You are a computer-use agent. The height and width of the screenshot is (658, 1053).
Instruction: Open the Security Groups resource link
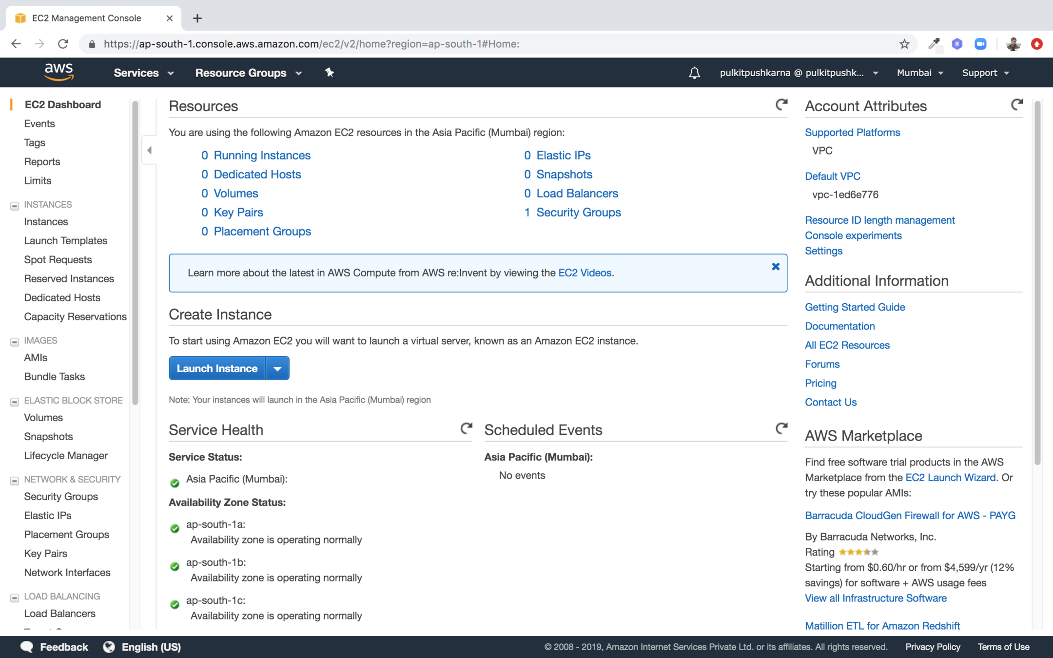pos(579,212)
